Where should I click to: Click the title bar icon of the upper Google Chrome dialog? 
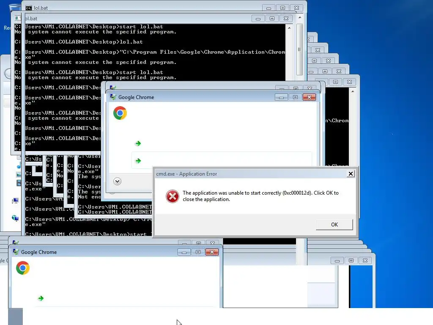(113, 97)
